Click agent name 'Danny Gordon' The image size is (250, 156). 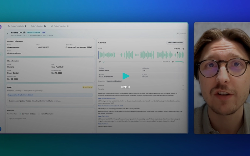point(13,73)
